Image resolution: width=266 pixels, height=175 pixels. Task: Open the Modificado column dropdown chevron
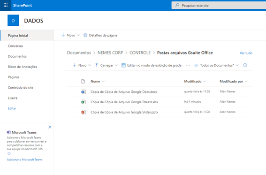(205, 81)
